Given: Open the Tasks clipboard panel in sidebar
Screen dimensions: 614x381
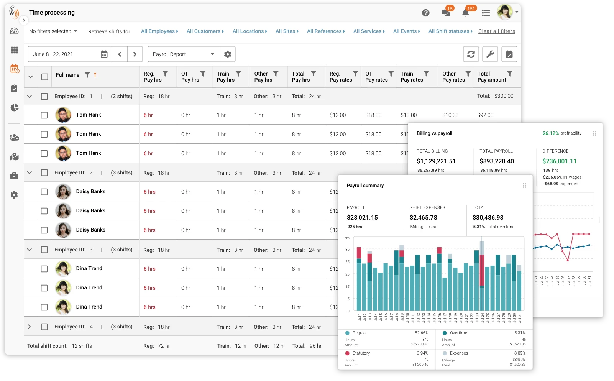Looking at the screenshot, I should (14, 88).
